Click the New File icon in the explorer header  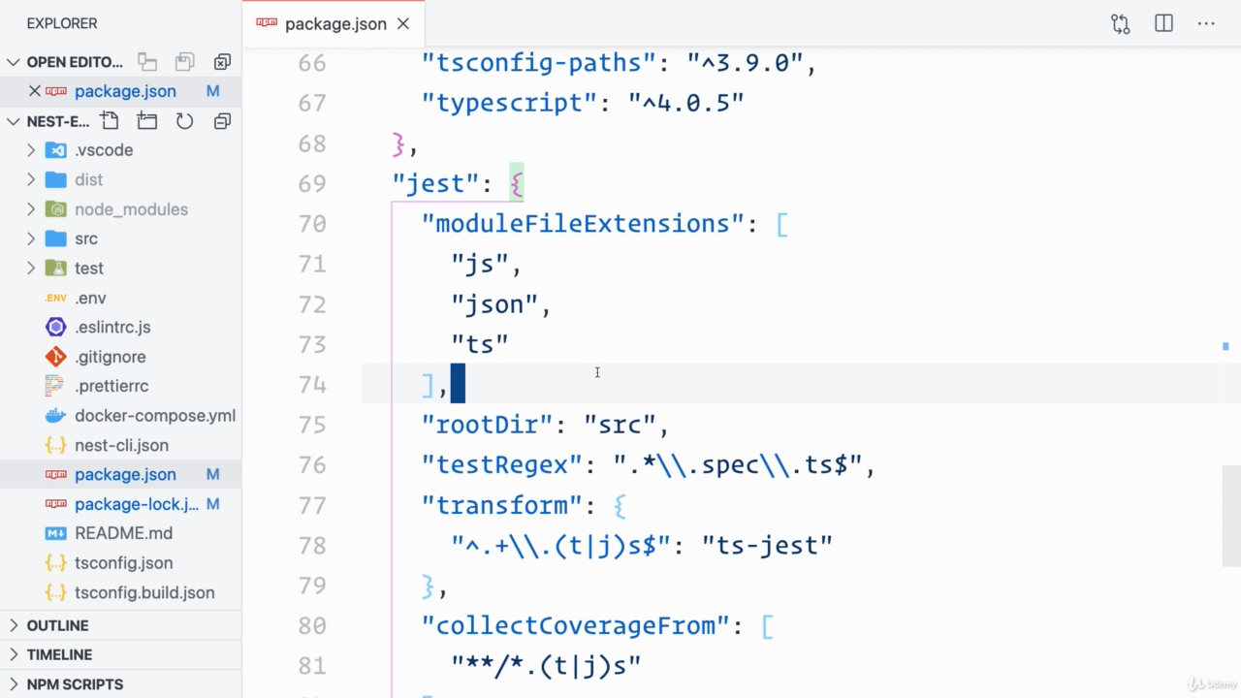click(110, 121)
